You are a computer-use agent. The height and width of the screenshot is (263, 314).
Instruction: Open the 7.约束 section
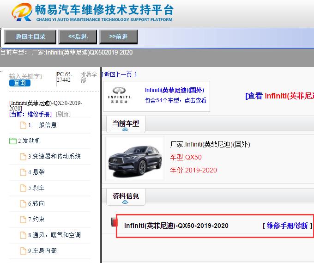click(36, 219)
